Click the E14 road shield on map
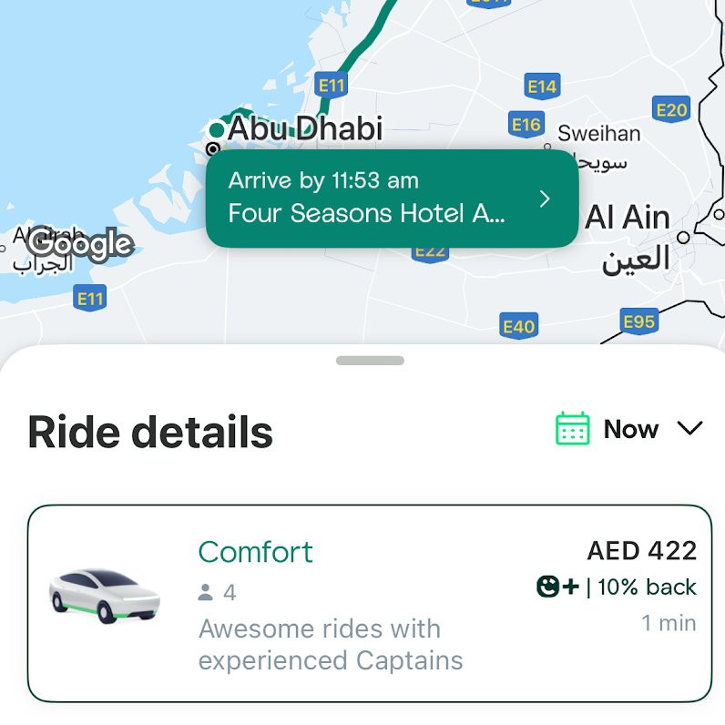 pos(542,87)
